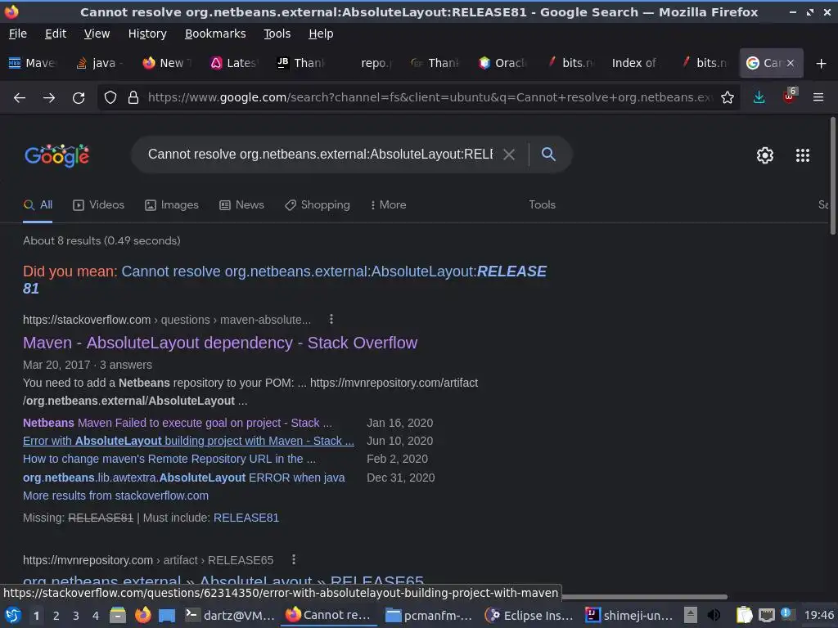Reload the current Google search page
The height and width of the screenshot is (628, 838).
pyautogui.click(x=79, y=98)
